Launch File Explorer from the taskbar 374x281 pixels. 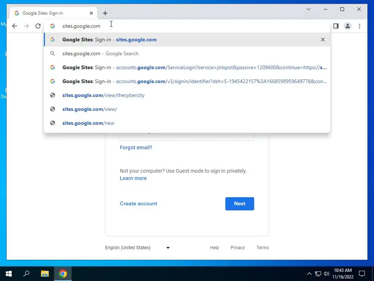coord(45,274)
